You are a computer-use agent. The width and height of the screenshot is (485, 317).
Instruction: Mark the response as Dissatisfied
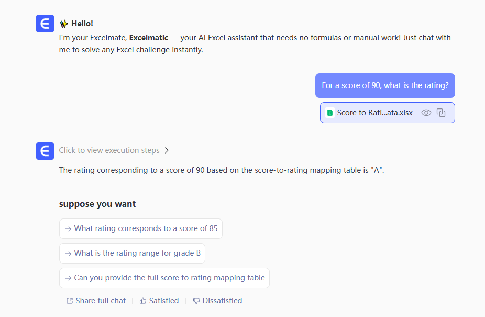222,301
